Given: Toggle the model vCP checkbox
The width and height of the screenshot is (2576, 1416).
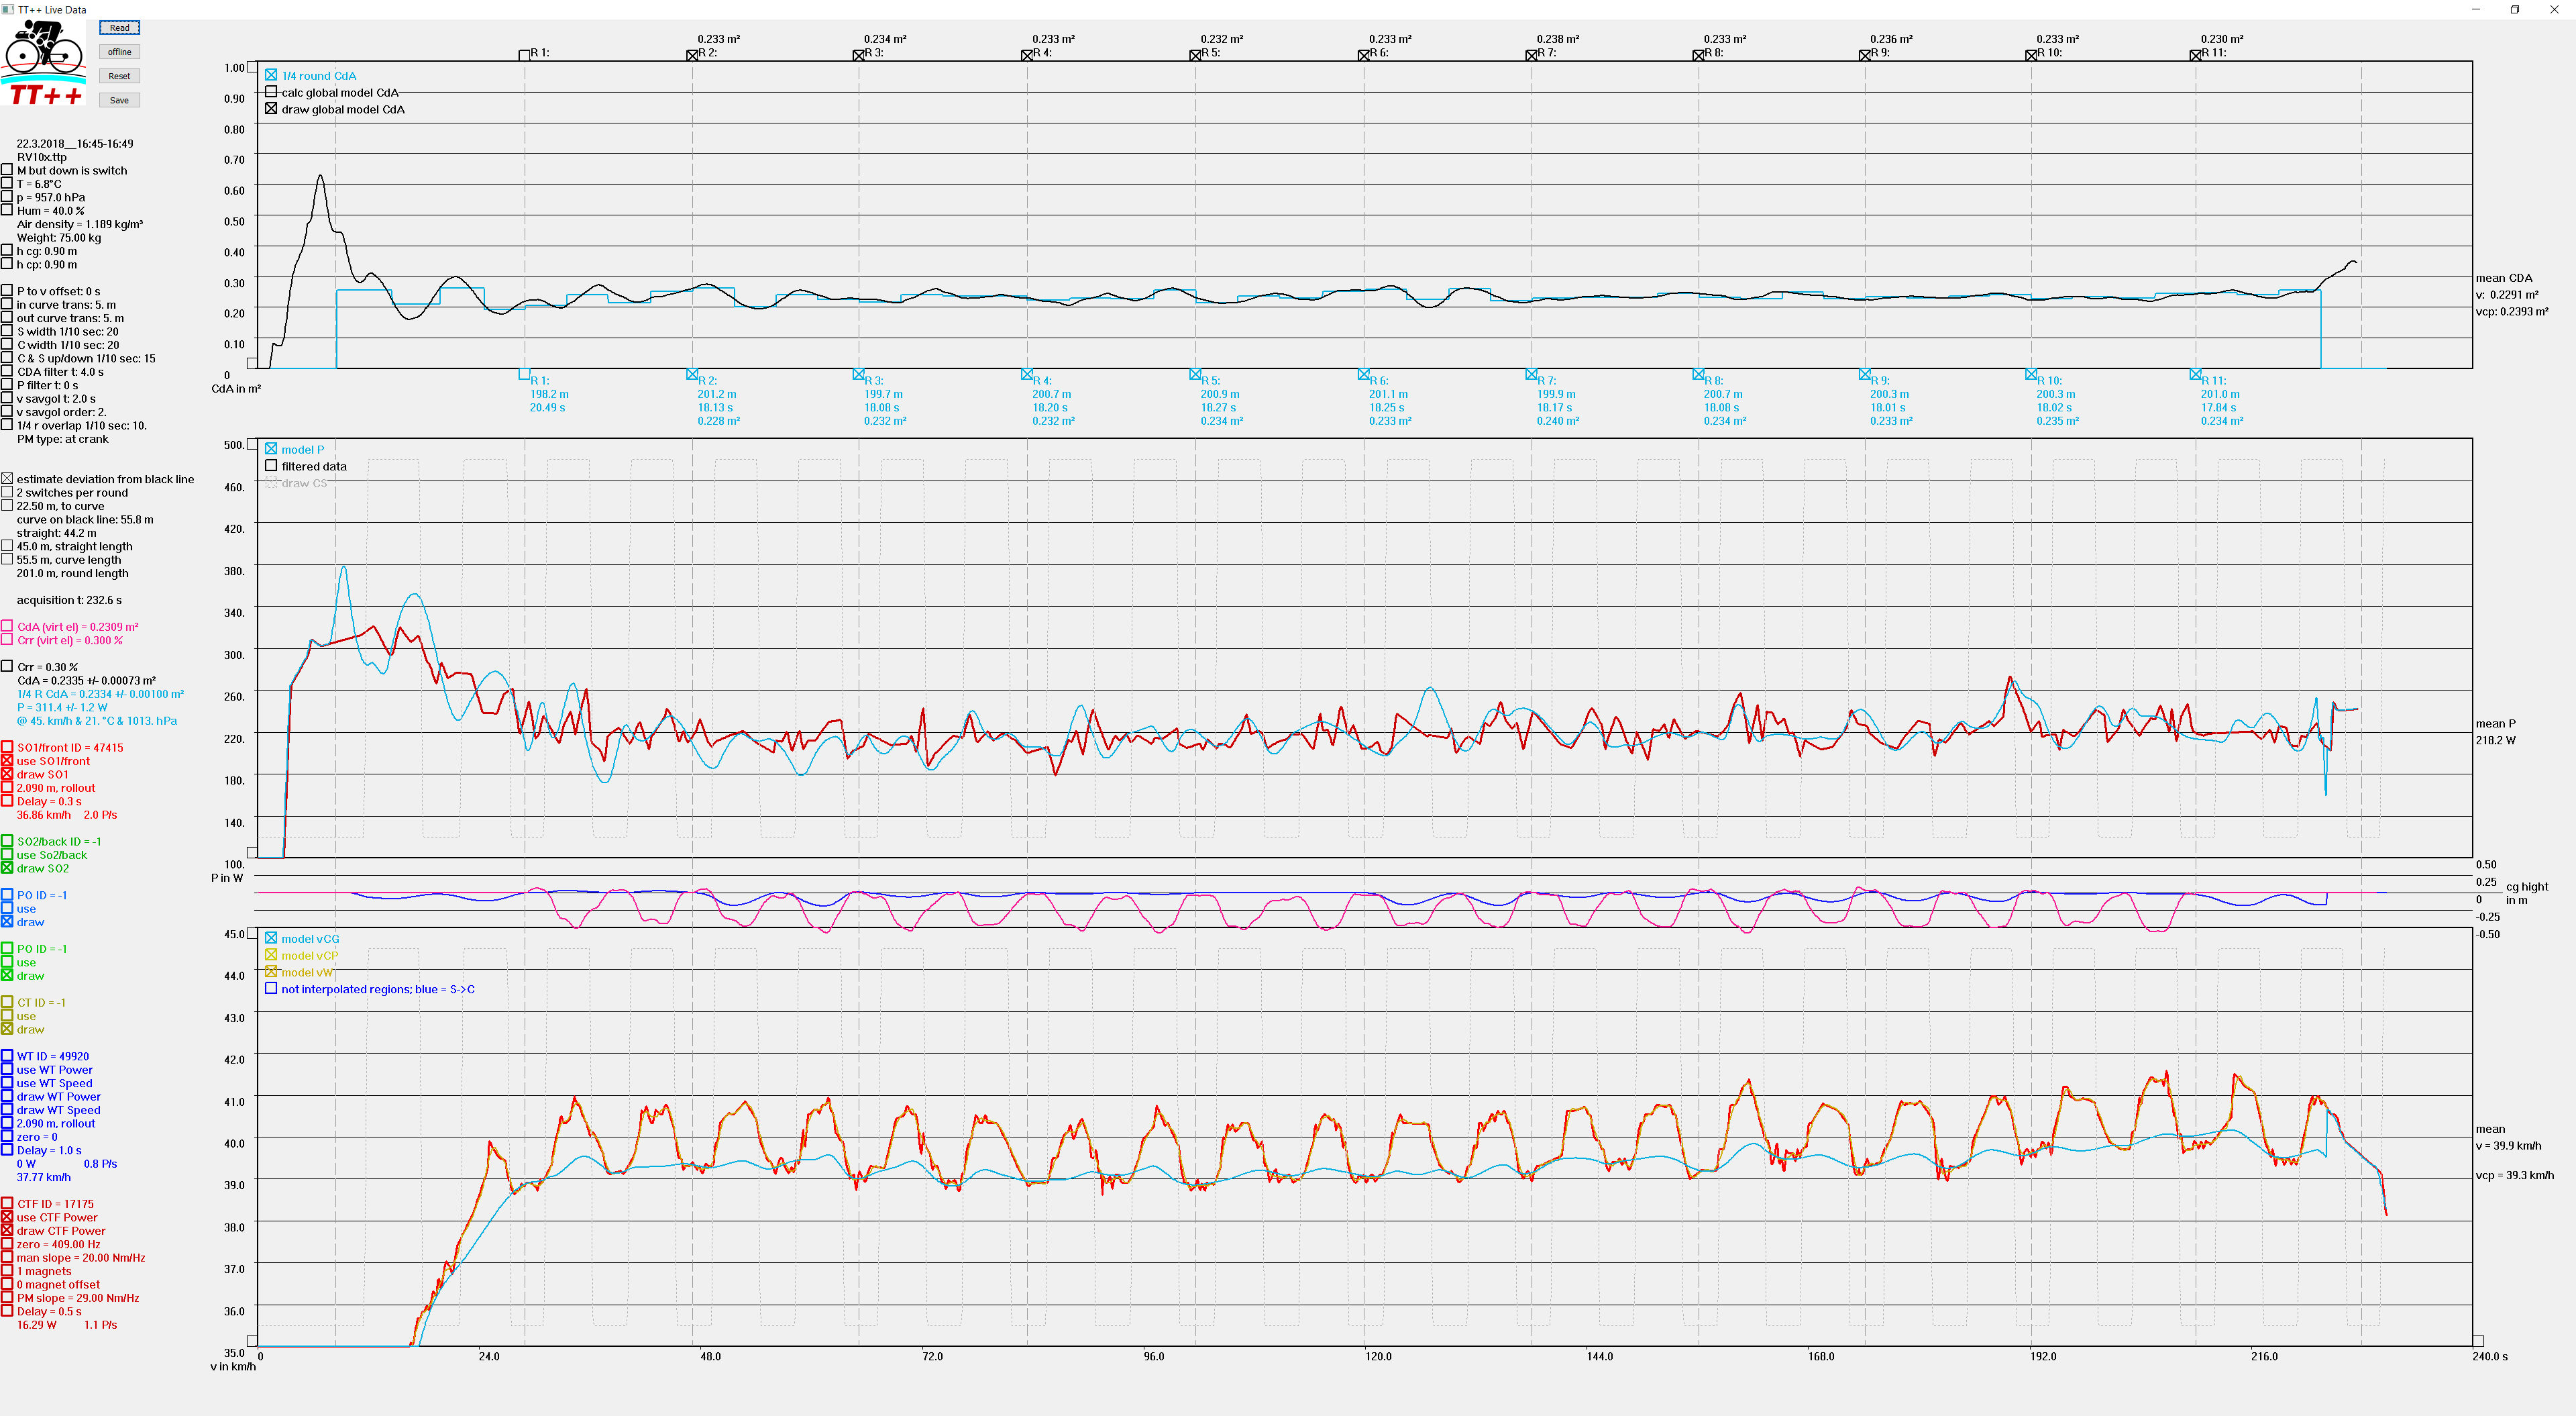Looking at the screenshot, I should 271,955.
